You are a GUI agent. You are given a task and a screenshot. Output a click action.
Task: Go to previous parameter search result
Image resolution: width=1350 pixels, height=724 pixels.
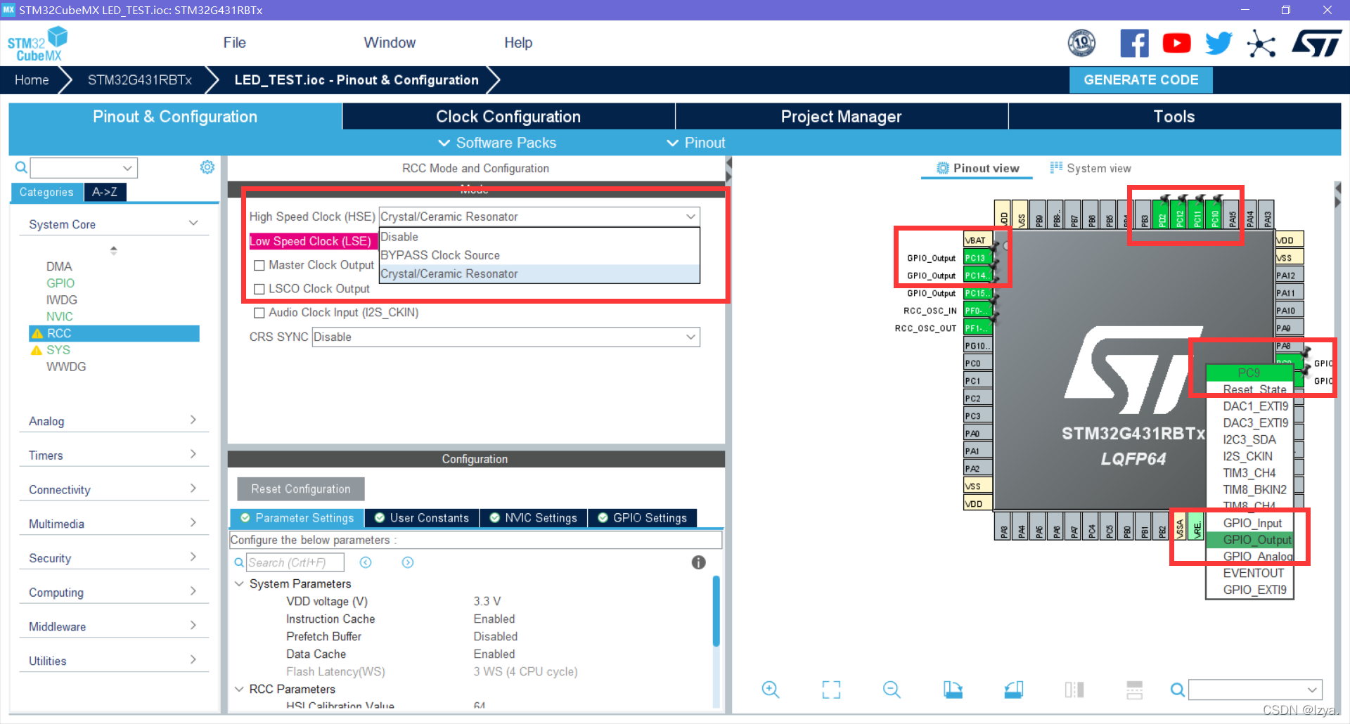tap(366, 562)
